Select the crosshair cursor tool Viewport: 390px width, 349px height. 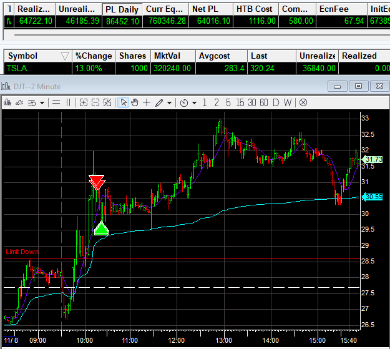click(147, 102)
